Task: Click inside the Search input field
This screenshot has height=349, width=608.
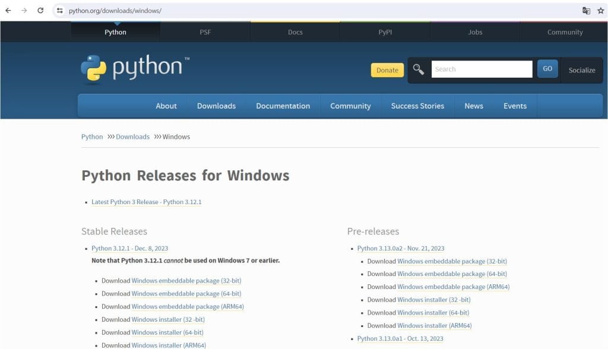Action: [x=482, y=69]
